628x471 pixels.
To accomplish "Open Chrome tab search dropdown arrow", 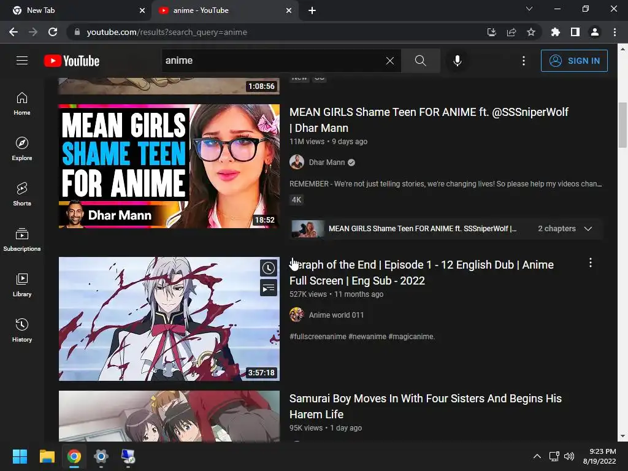I will [529, 9].
